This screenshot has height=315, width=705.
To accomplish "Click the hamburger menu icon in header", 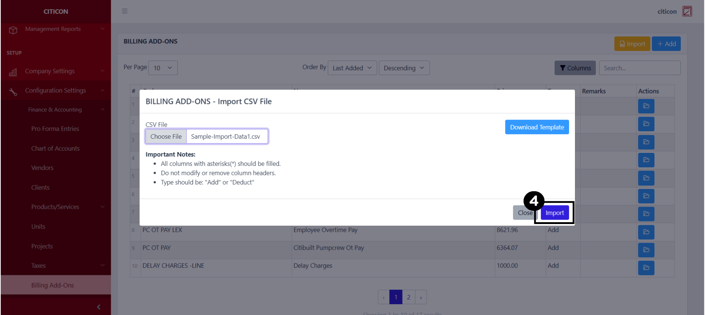I will coord(125,11).
